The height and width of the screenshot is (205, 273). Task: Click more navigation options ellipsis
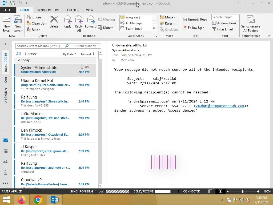(x=6, y=183)
